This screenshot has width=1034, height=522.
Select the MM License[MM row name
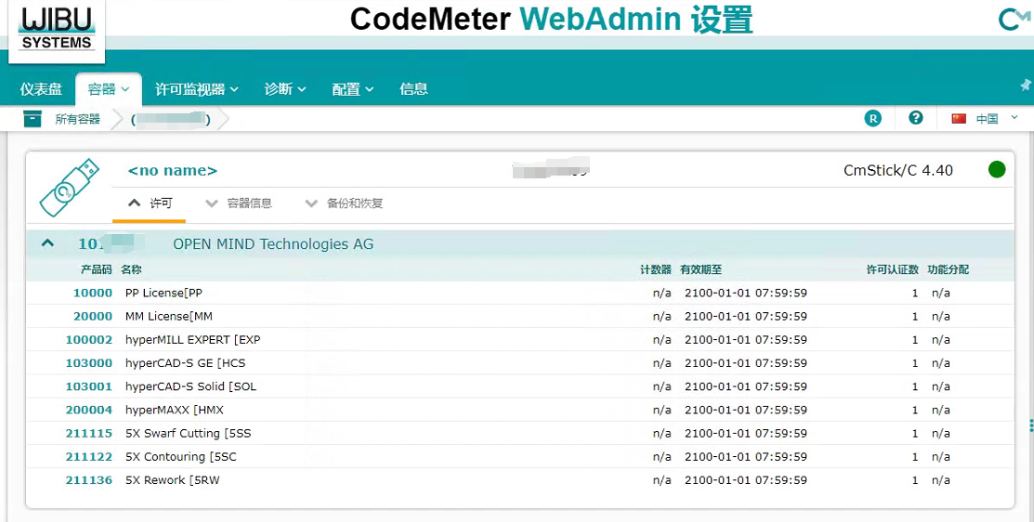pyautogui.click(x=169, y=317)
